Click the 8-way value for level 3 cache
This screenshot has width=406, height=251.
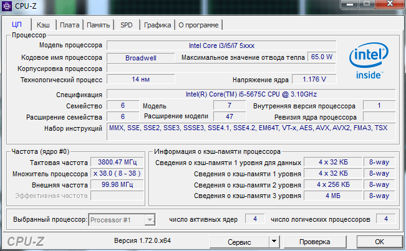[x=379, y=196]
